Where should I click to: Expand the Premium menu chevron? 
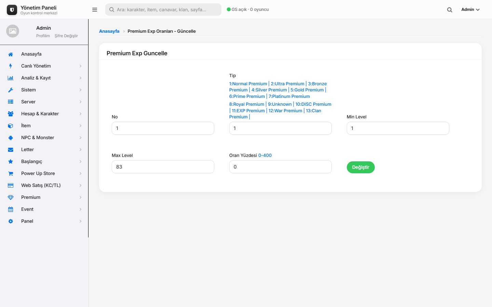[x=81, y=198]
